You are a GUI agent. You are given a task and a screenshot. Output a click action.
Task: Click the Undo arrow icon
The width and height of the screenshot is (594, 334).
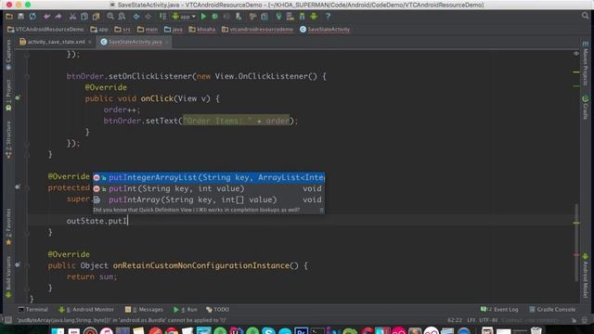(47, 17)
